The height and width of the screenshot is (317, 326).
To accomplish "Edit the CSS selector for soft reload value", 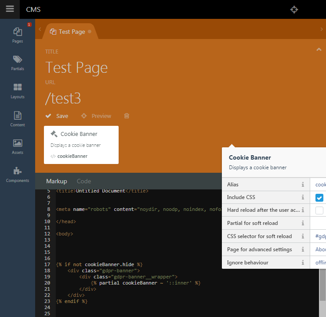I will coord(318,236).
